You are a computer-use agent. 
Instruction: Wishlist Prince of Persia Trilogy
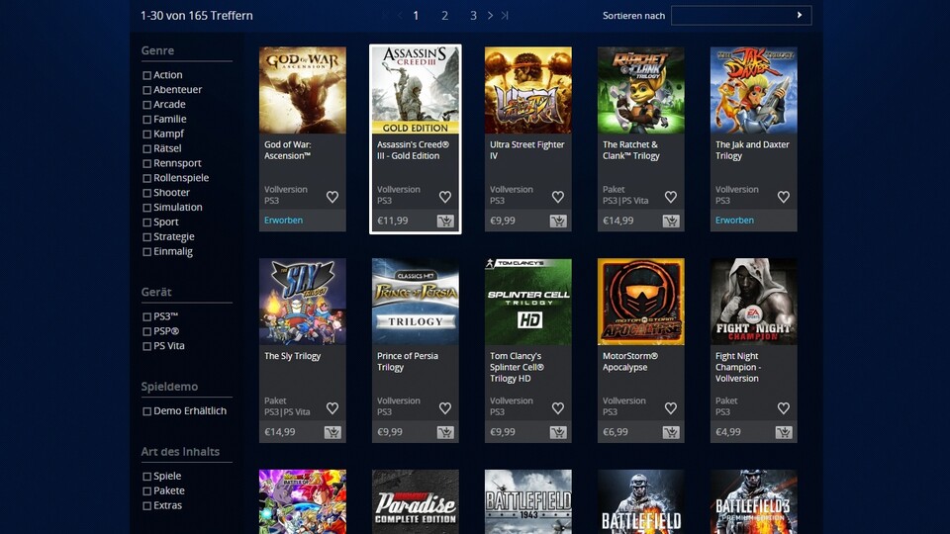coord(444,408)
